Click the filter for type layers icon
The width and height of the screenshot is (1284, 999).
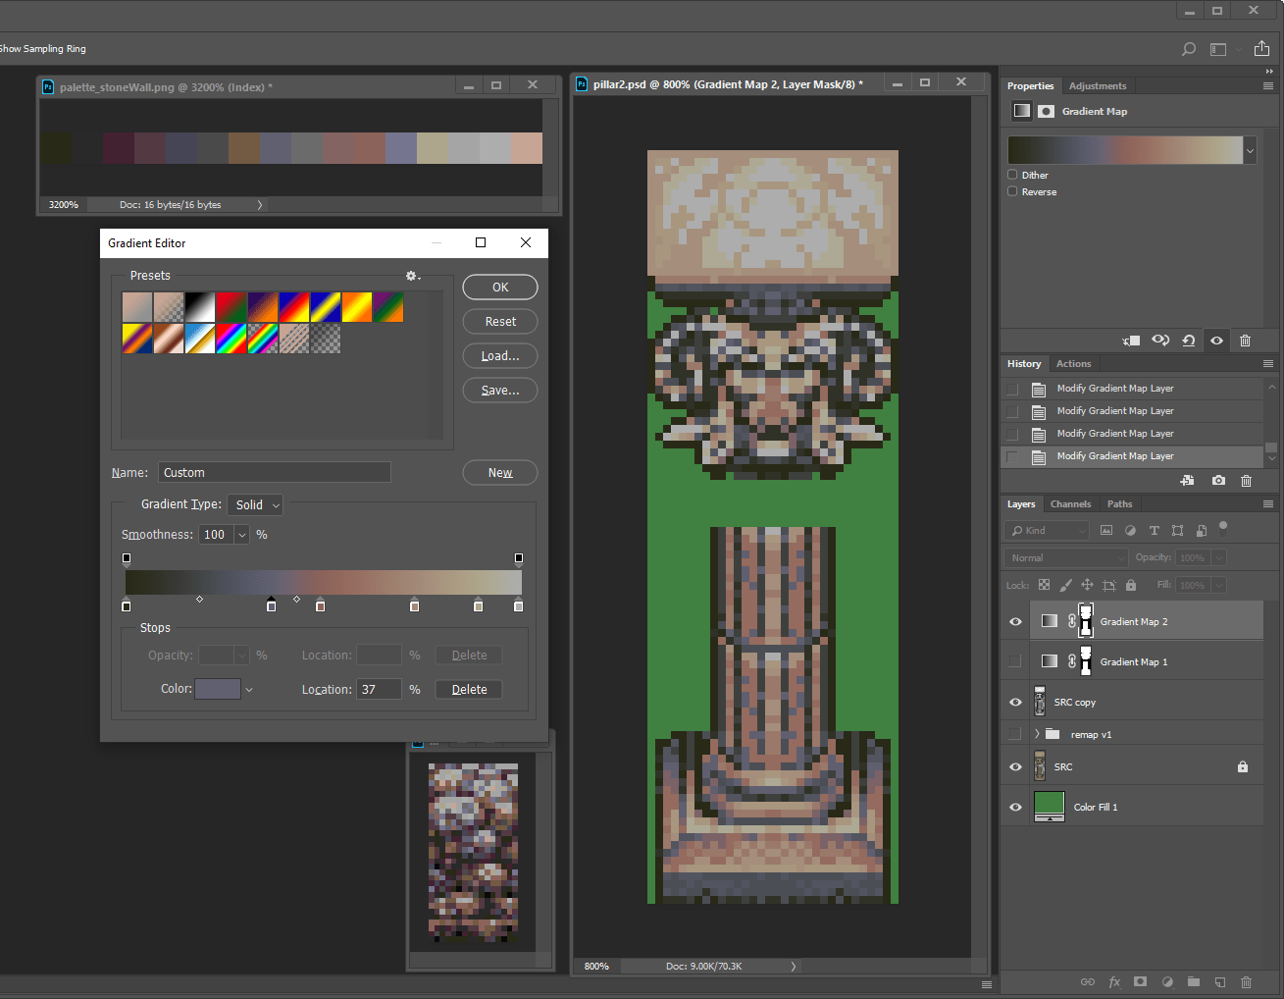(1154, 530)
